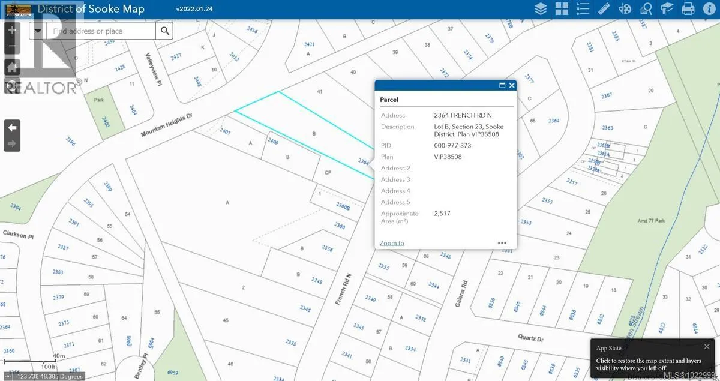Open the popup's three-dot actions menu
The height and width of the screenshot is (381, 720).
502,243
